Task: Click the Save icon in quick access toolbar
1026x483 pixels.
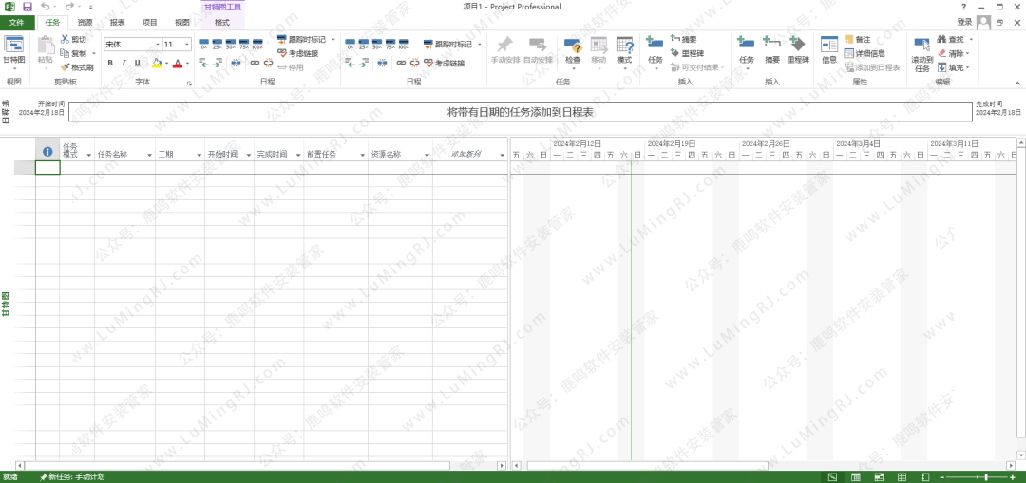Action: (27, 7)
